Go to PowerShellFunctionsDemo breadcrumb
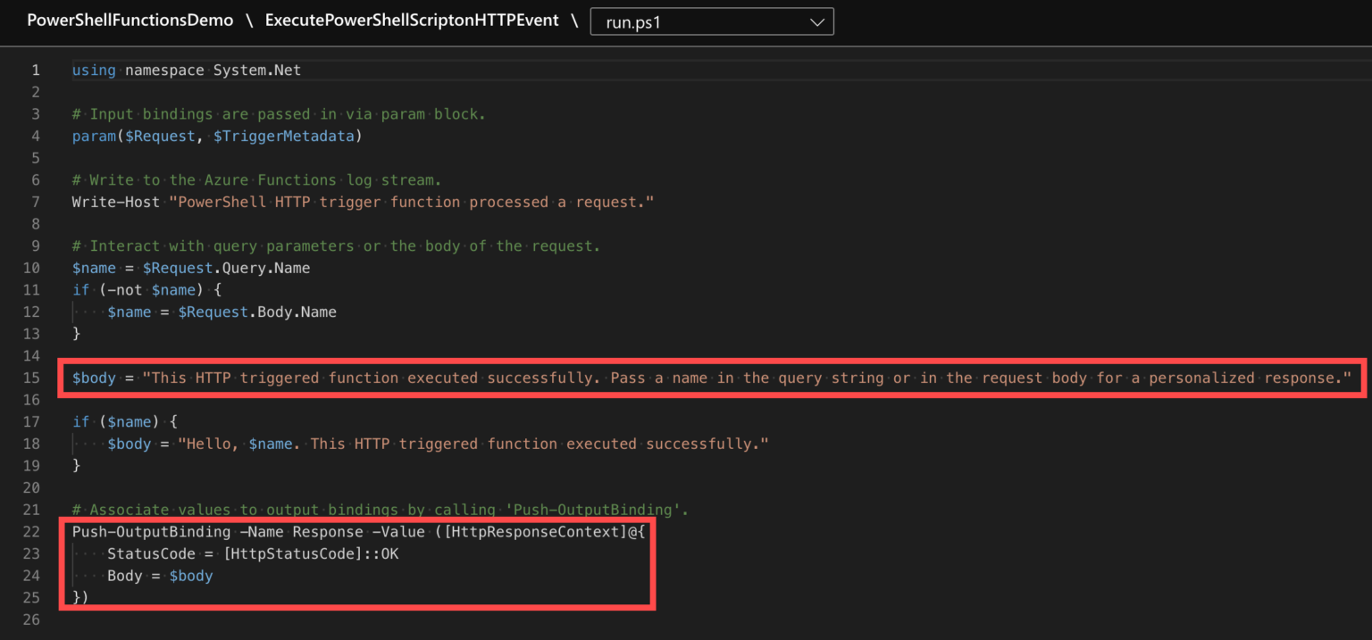Image resolution: width=1372 pixels, height=640 pixels. (130, 21)
